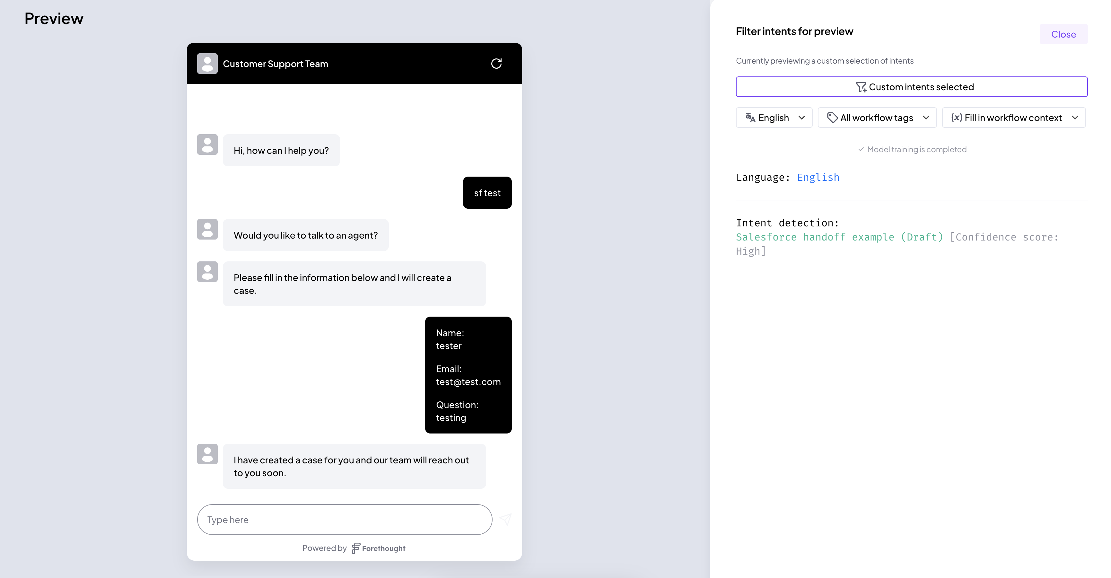This screenshot has height=578, width=1111.
Task: Focus the 'Type here' message input
Action: (345, 520)
